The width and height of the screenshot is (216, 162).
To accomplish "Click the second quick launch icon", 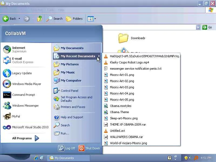I will point(42,158).
